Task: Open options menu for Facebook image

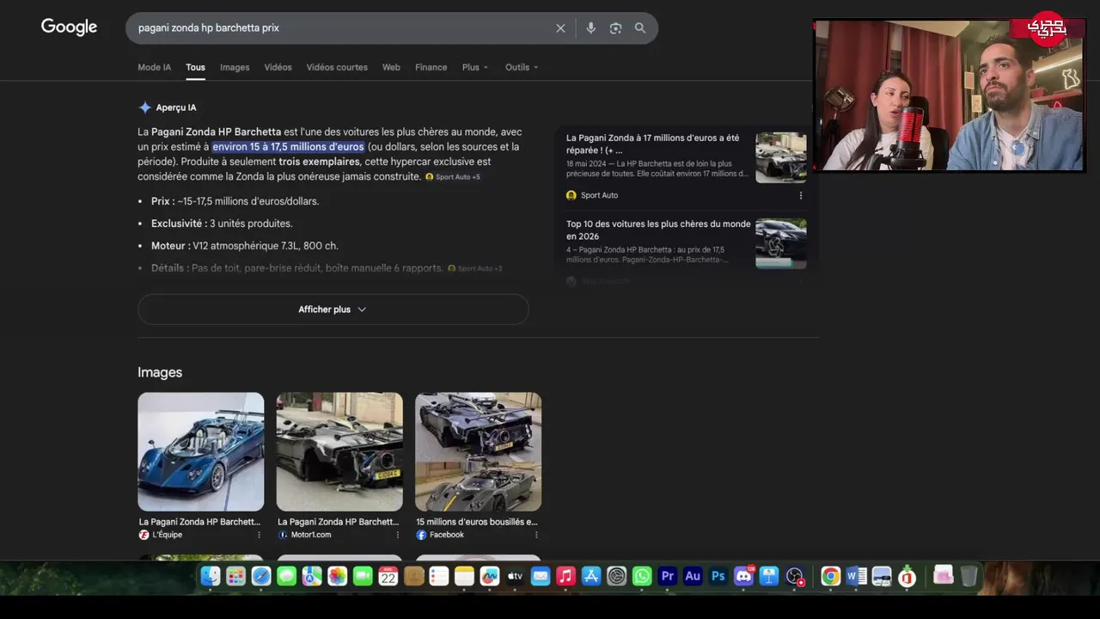Action: pos(535,535)
